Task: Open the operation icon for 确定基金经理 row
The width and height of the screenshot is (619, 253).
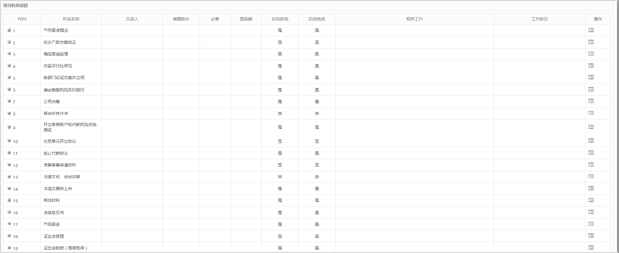Action: [x=591, y=54]
